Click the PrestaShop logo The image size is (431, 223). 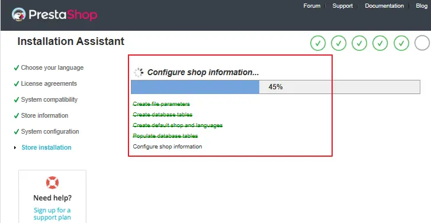click(54, 15)
